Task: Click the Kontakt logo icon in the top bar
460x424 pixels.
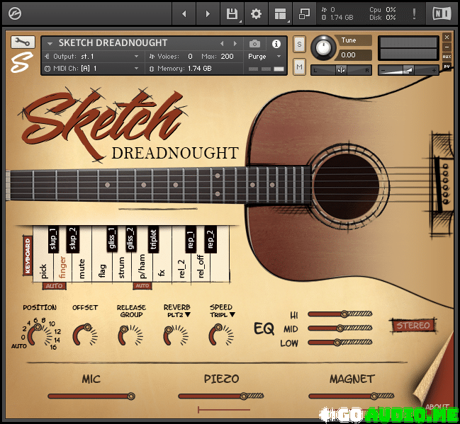Action: (15, 13)
